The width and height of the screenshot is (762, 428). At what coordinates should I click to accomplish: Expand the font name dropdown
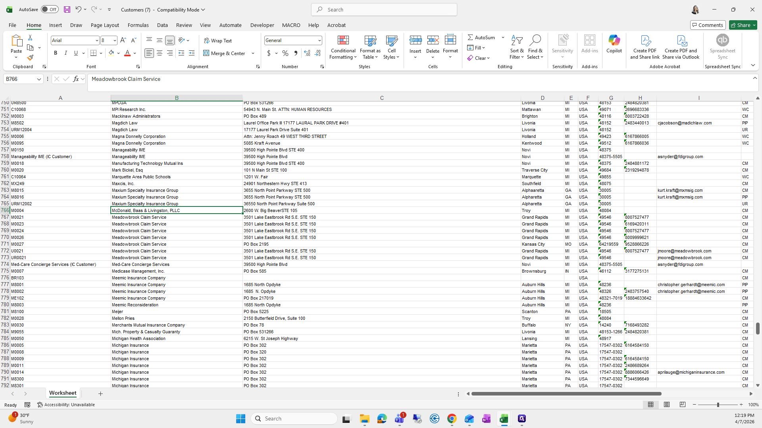(x=96, y=40)
